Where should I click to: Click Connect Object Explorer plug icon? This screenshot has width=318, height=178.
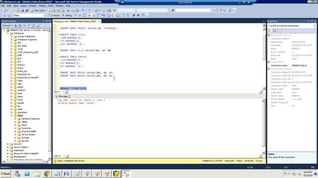pos(16,26)
